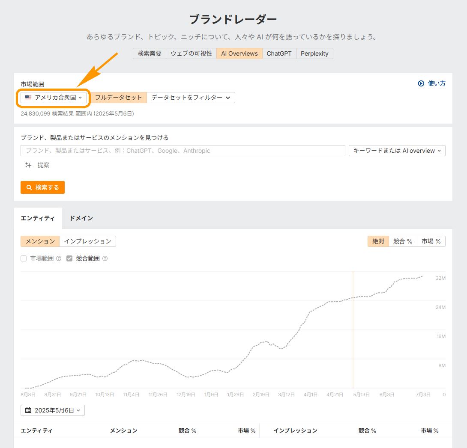This screenshot has width=467, height=448.
Task: Click the US flag icon in the country selector
Action: (28, 98)
